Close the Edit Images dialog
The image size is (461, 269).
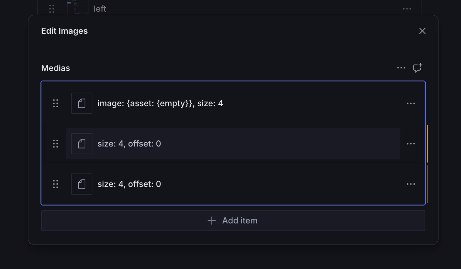point(422,31)
